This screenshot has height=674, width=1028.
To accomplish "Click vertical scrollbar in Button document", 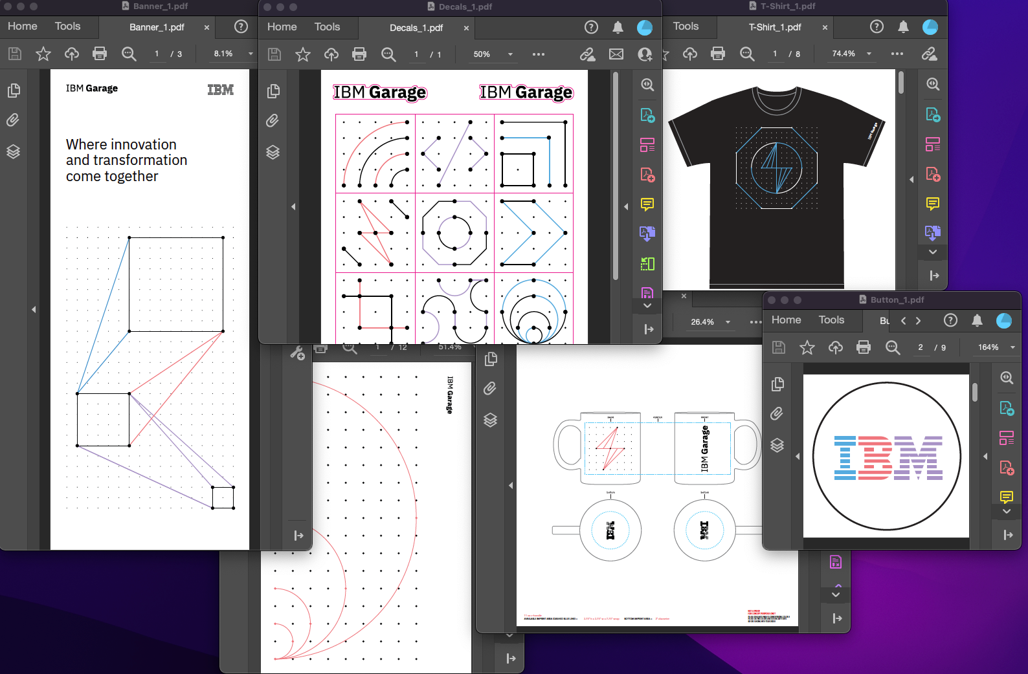I will point(975,392).
